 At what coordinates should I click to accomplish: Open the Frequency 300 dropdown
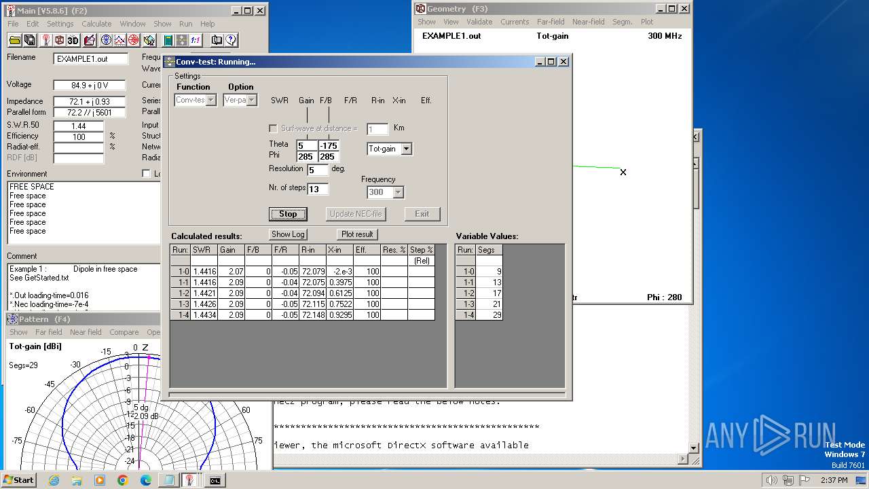point(398,192)
